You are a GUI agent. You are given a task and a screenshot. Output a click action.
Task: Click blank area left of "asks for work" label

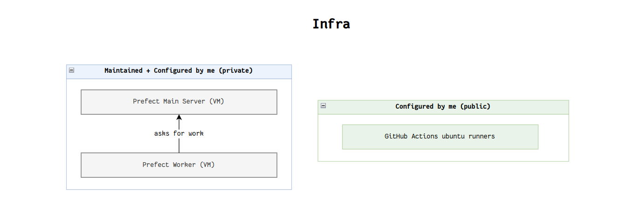pos(117,134)
